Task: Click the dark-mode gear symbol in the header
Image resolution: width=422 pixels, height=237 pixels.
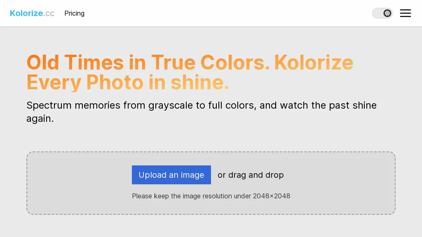Action: 387,13
